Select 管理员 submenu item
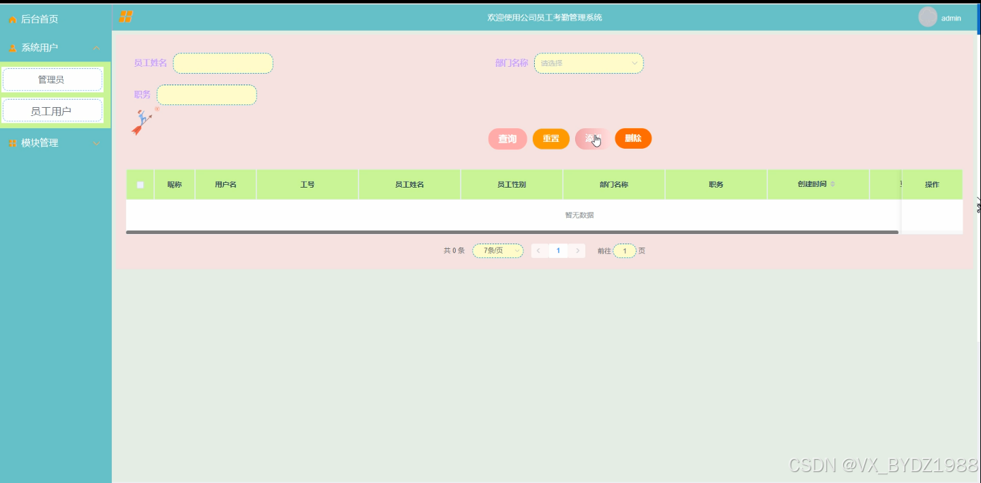981x483 pixels. (53, 79)
